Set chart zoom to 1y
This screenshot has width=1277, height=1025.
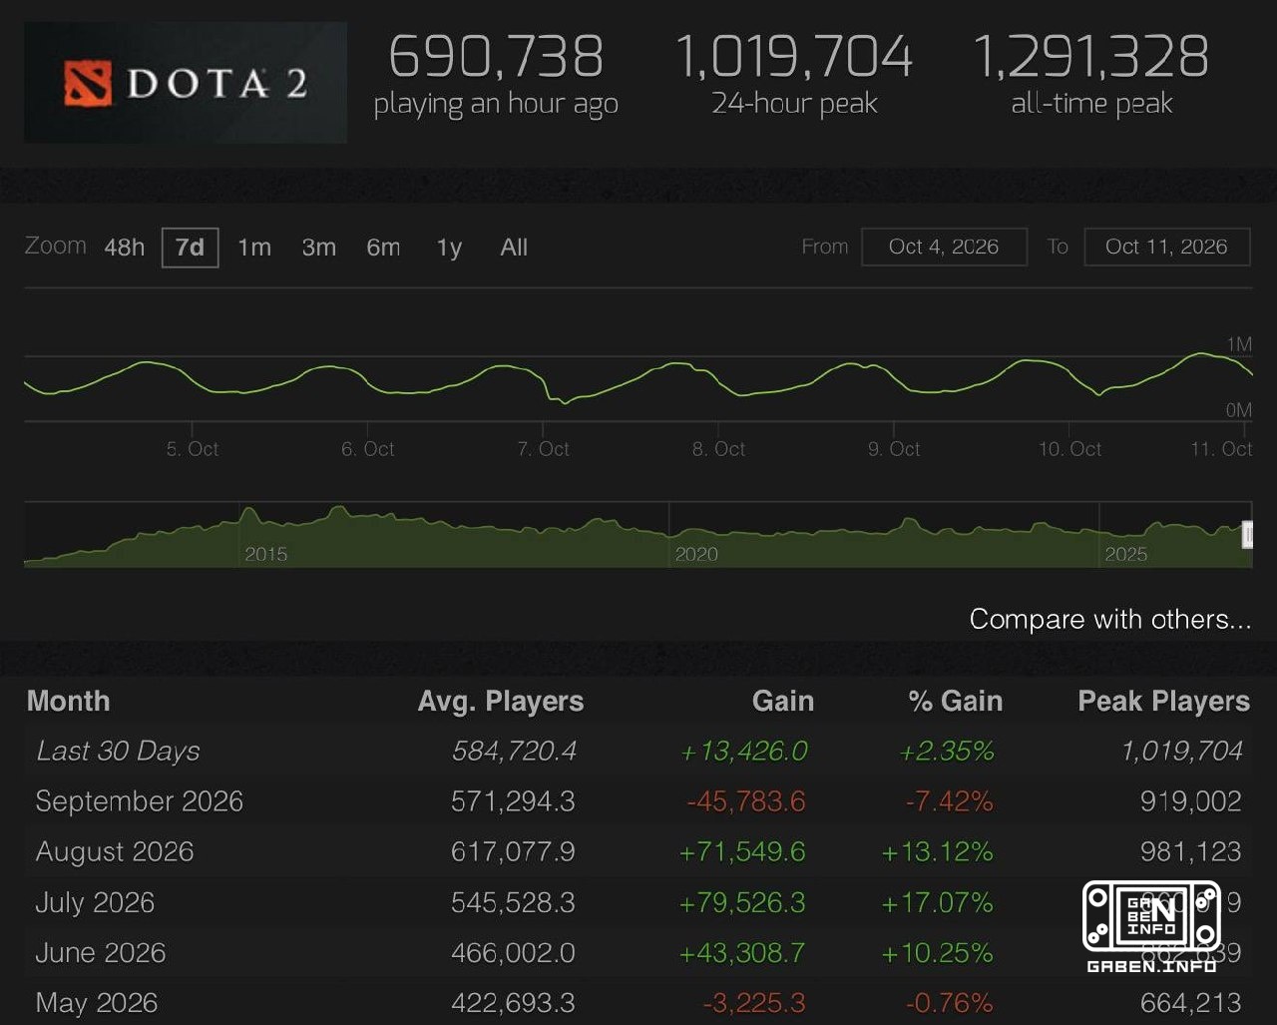449,248
